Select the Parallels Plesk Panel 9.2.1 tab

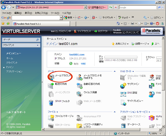pos(41,24)
